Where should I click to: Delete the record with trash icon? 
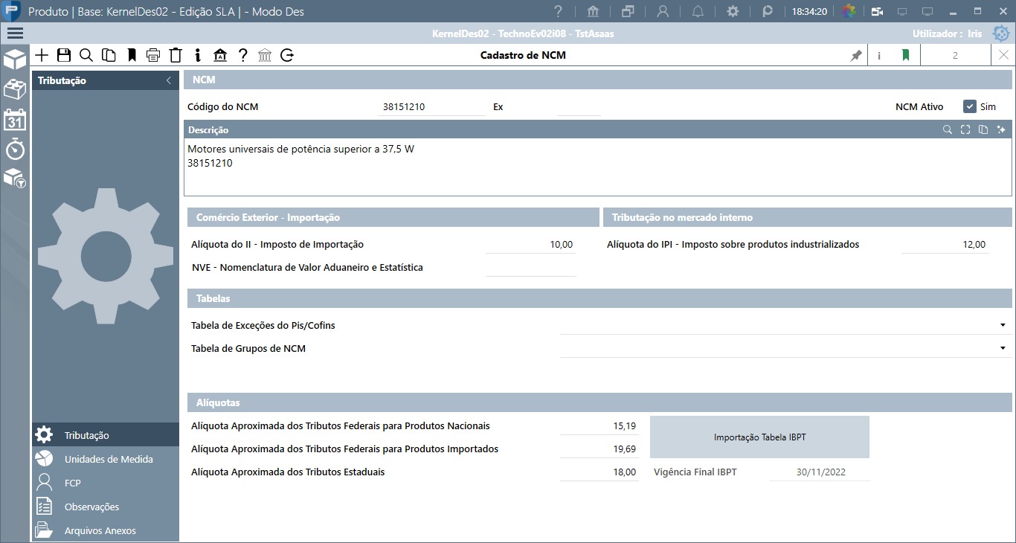click(176, 55)
